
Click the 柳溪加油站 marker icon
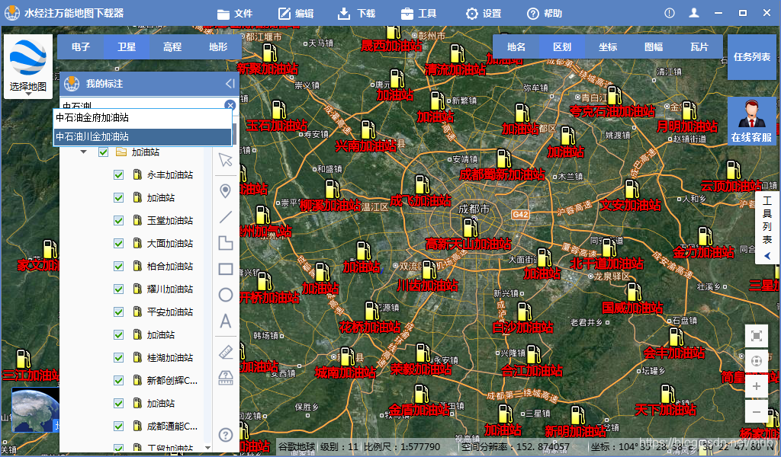point(333,190)
